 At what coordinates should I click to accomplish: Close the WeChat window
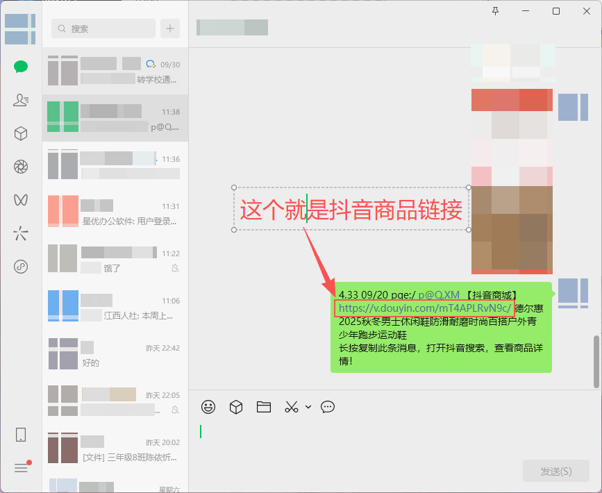[x=587, y=11]
